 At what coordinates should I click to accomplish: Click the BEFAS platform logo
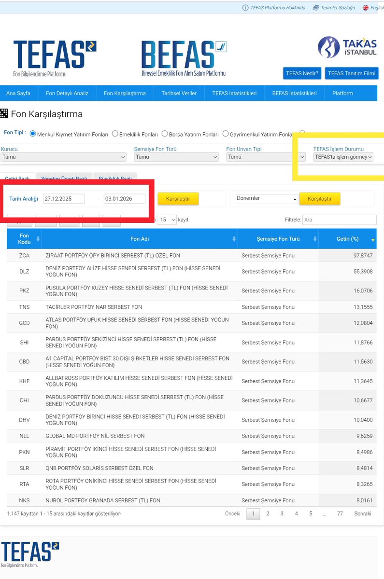click(x=184, y=59)
